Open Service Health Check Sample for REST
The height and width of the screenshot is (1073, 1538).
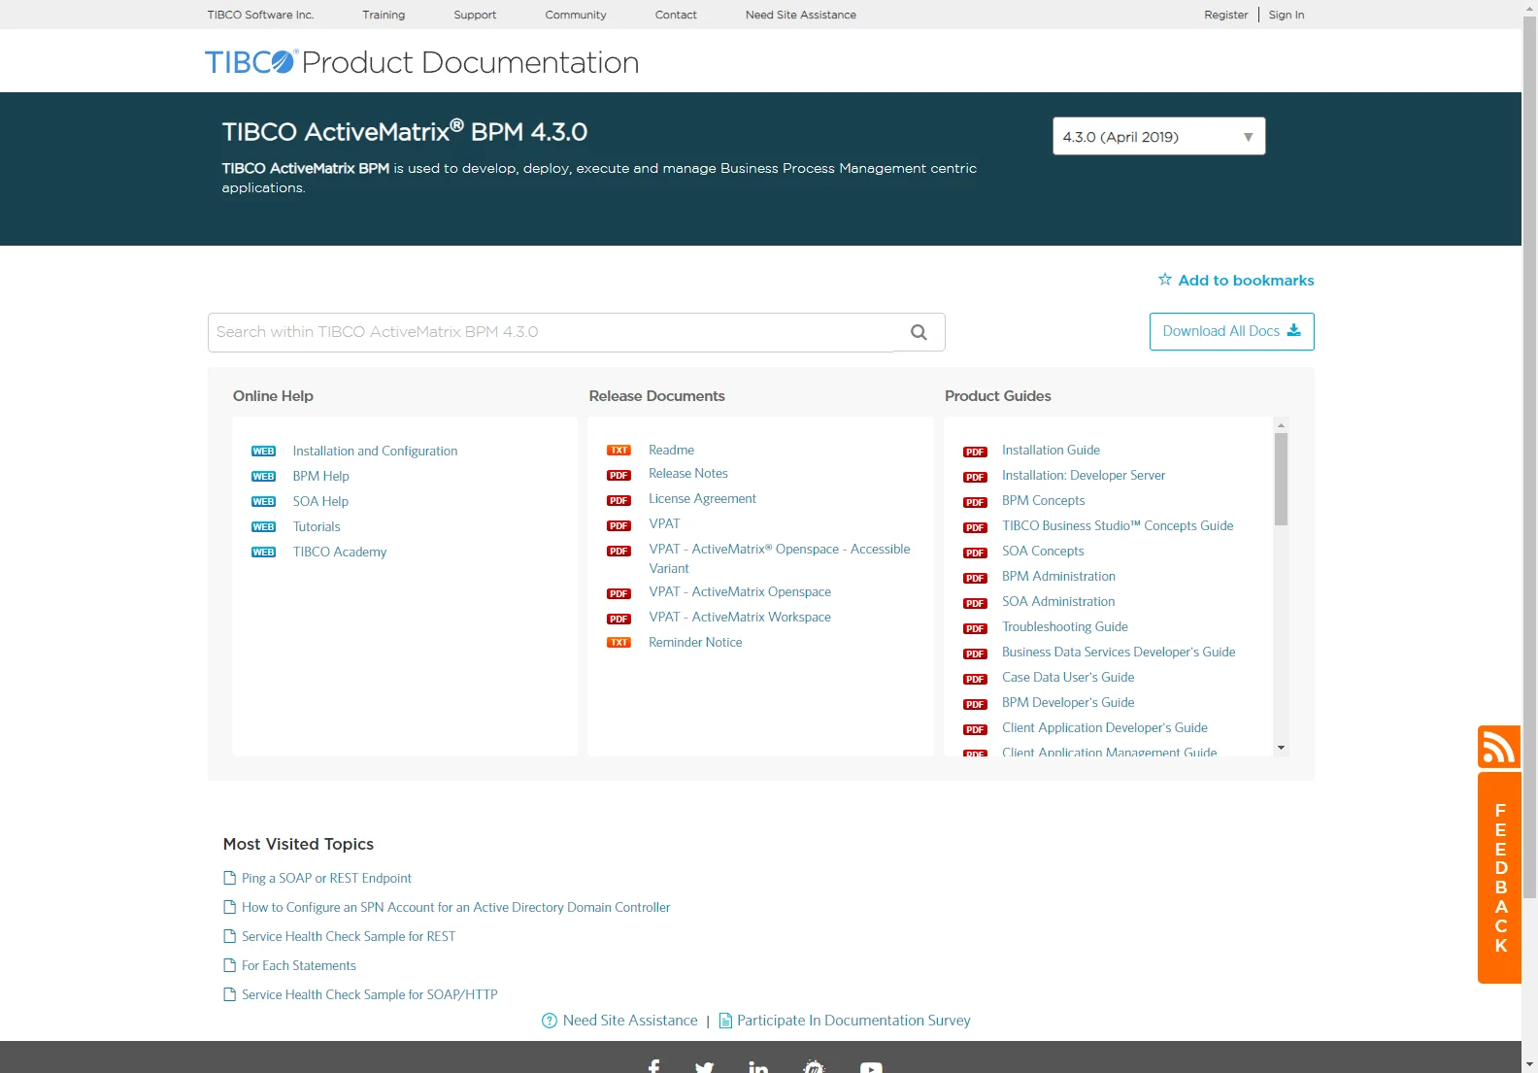coord(349,936)
